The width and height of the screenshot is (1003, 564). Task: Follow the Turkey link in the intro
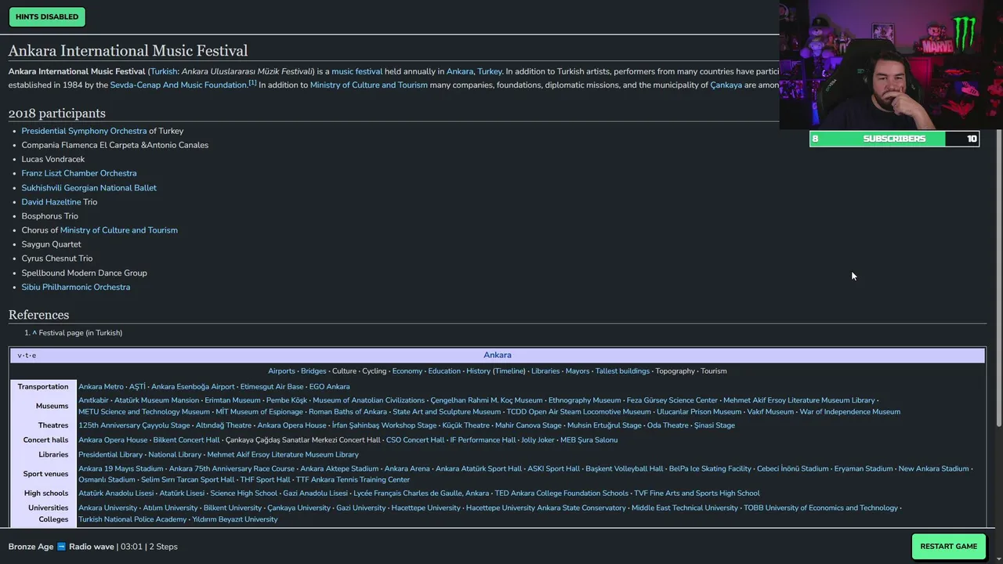[x=490, y=71]
